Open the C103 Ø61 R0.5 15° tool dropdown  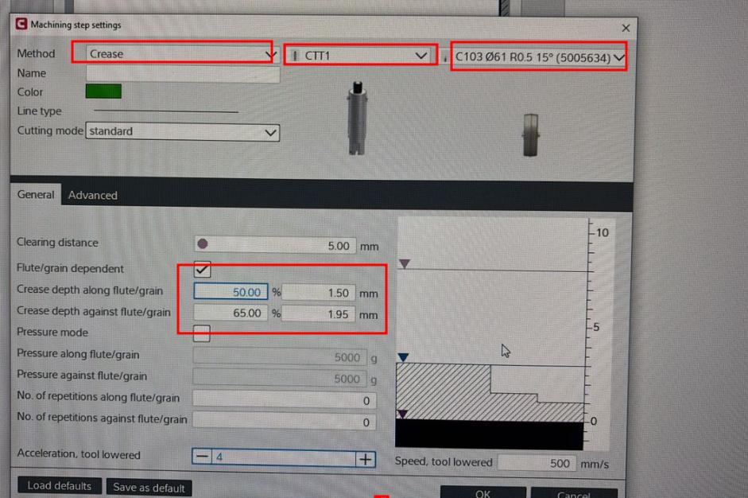[539, 58]
